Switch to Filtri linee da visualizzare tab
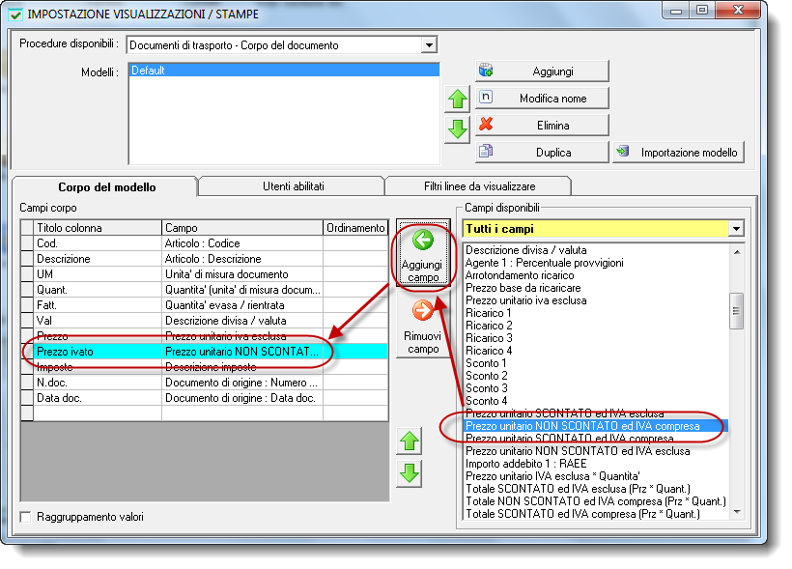 (x=479, y=185)
